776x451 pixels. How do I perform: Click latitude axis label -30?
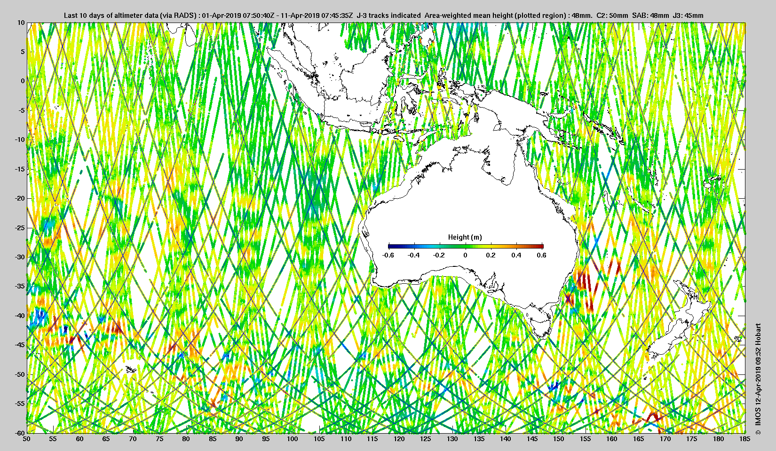(19, 257)
